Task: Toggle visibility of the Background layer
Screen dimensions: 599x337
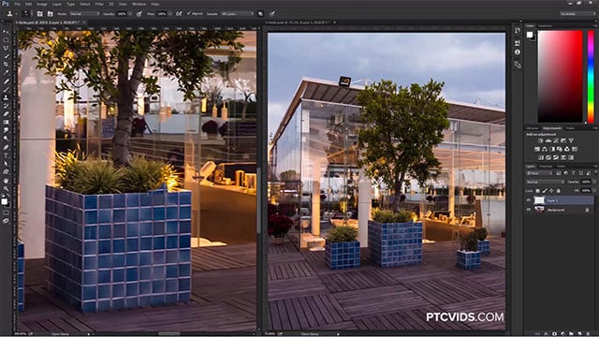Action: (529, 210)
